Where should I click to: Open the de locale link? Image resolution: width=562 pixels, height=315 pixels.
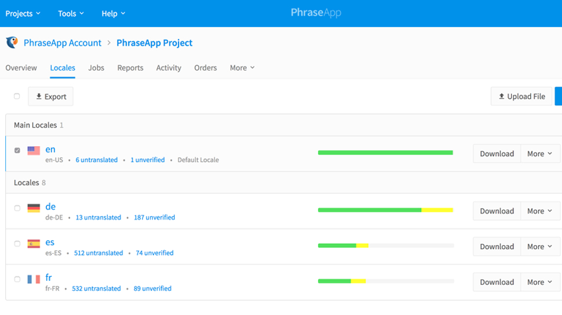tap(50, 206)
